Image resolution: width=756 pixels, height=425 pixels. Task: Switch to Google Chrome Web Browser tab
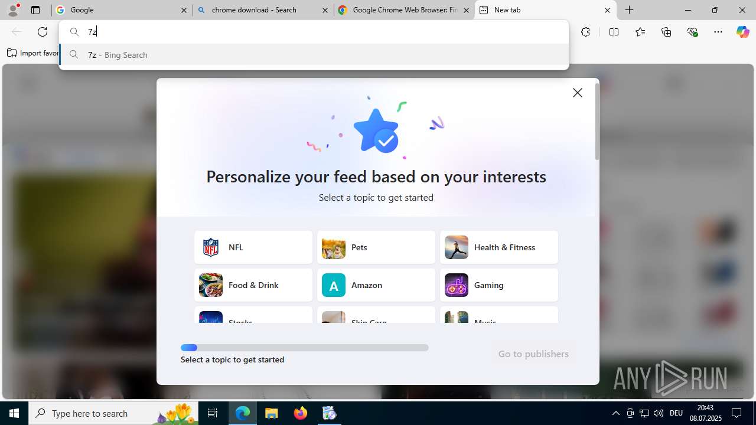[x=404, y=10]
